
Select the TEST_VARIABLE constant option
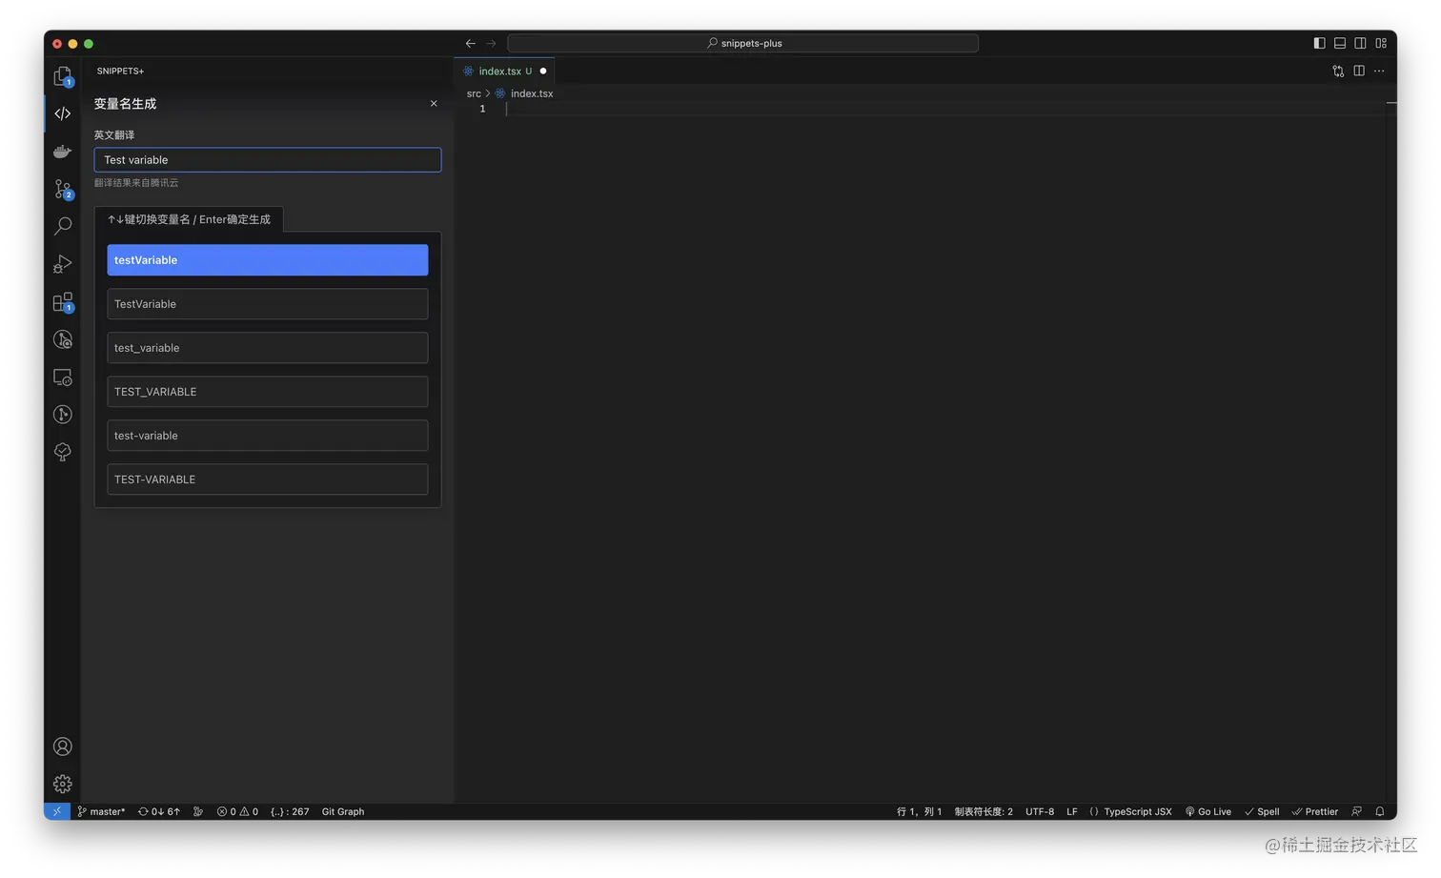click(x=268, y=392)
